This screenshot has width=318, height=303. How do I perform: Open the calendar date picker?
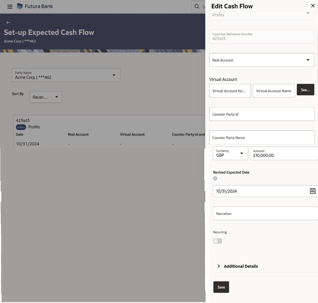point(313,191)
